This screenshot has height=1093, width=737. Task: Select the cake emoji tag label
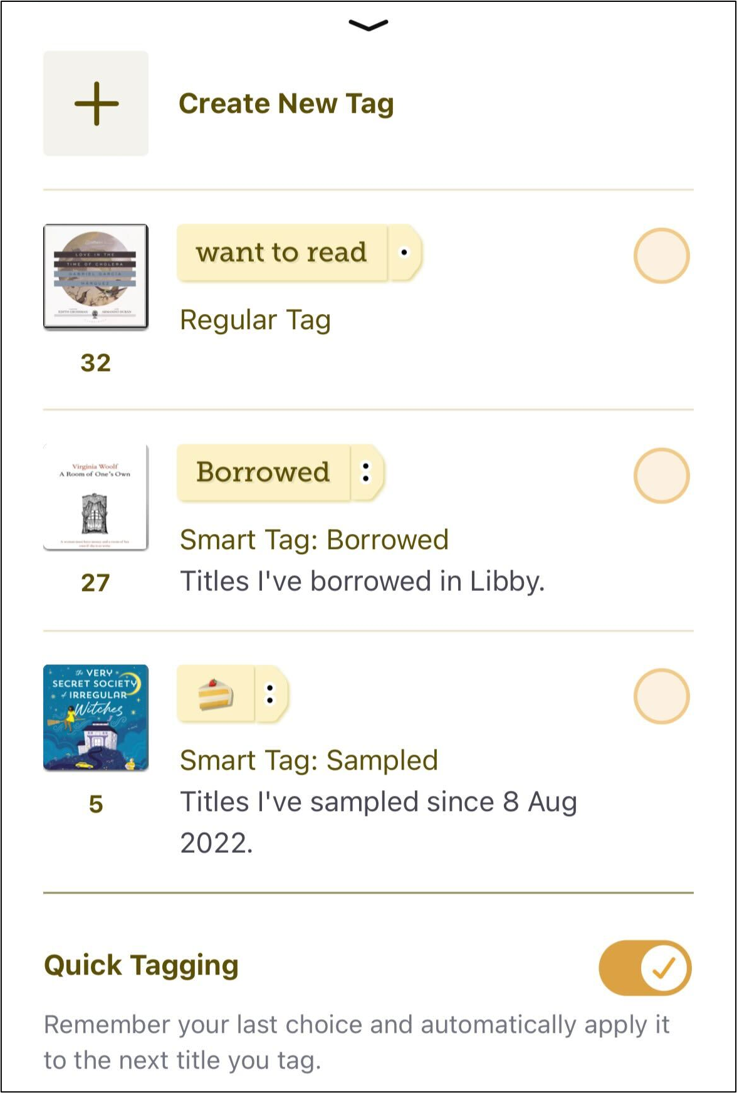coord(216,694)
